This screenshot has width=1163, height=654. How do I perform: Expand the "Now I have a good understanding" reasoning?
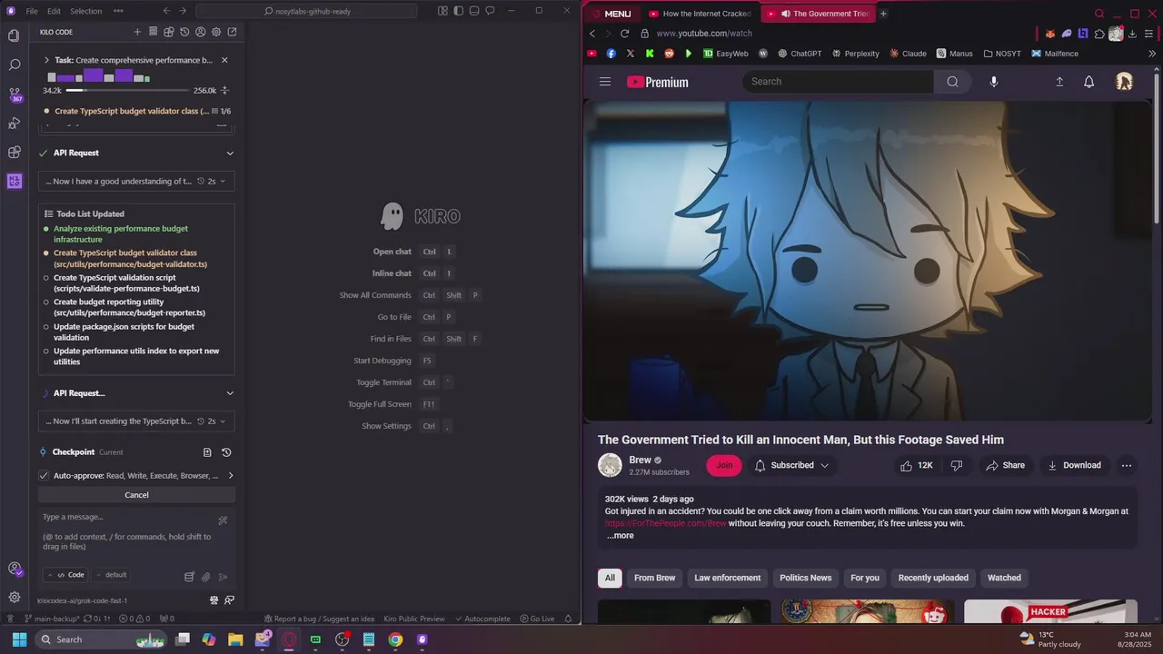pos(136,181)
